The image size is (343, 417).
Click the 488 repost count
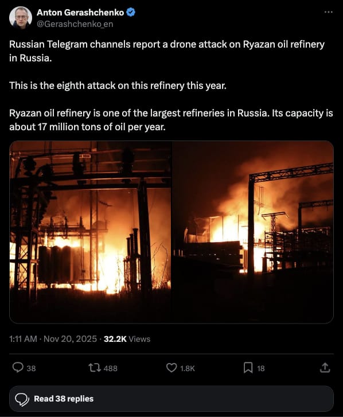110,368
